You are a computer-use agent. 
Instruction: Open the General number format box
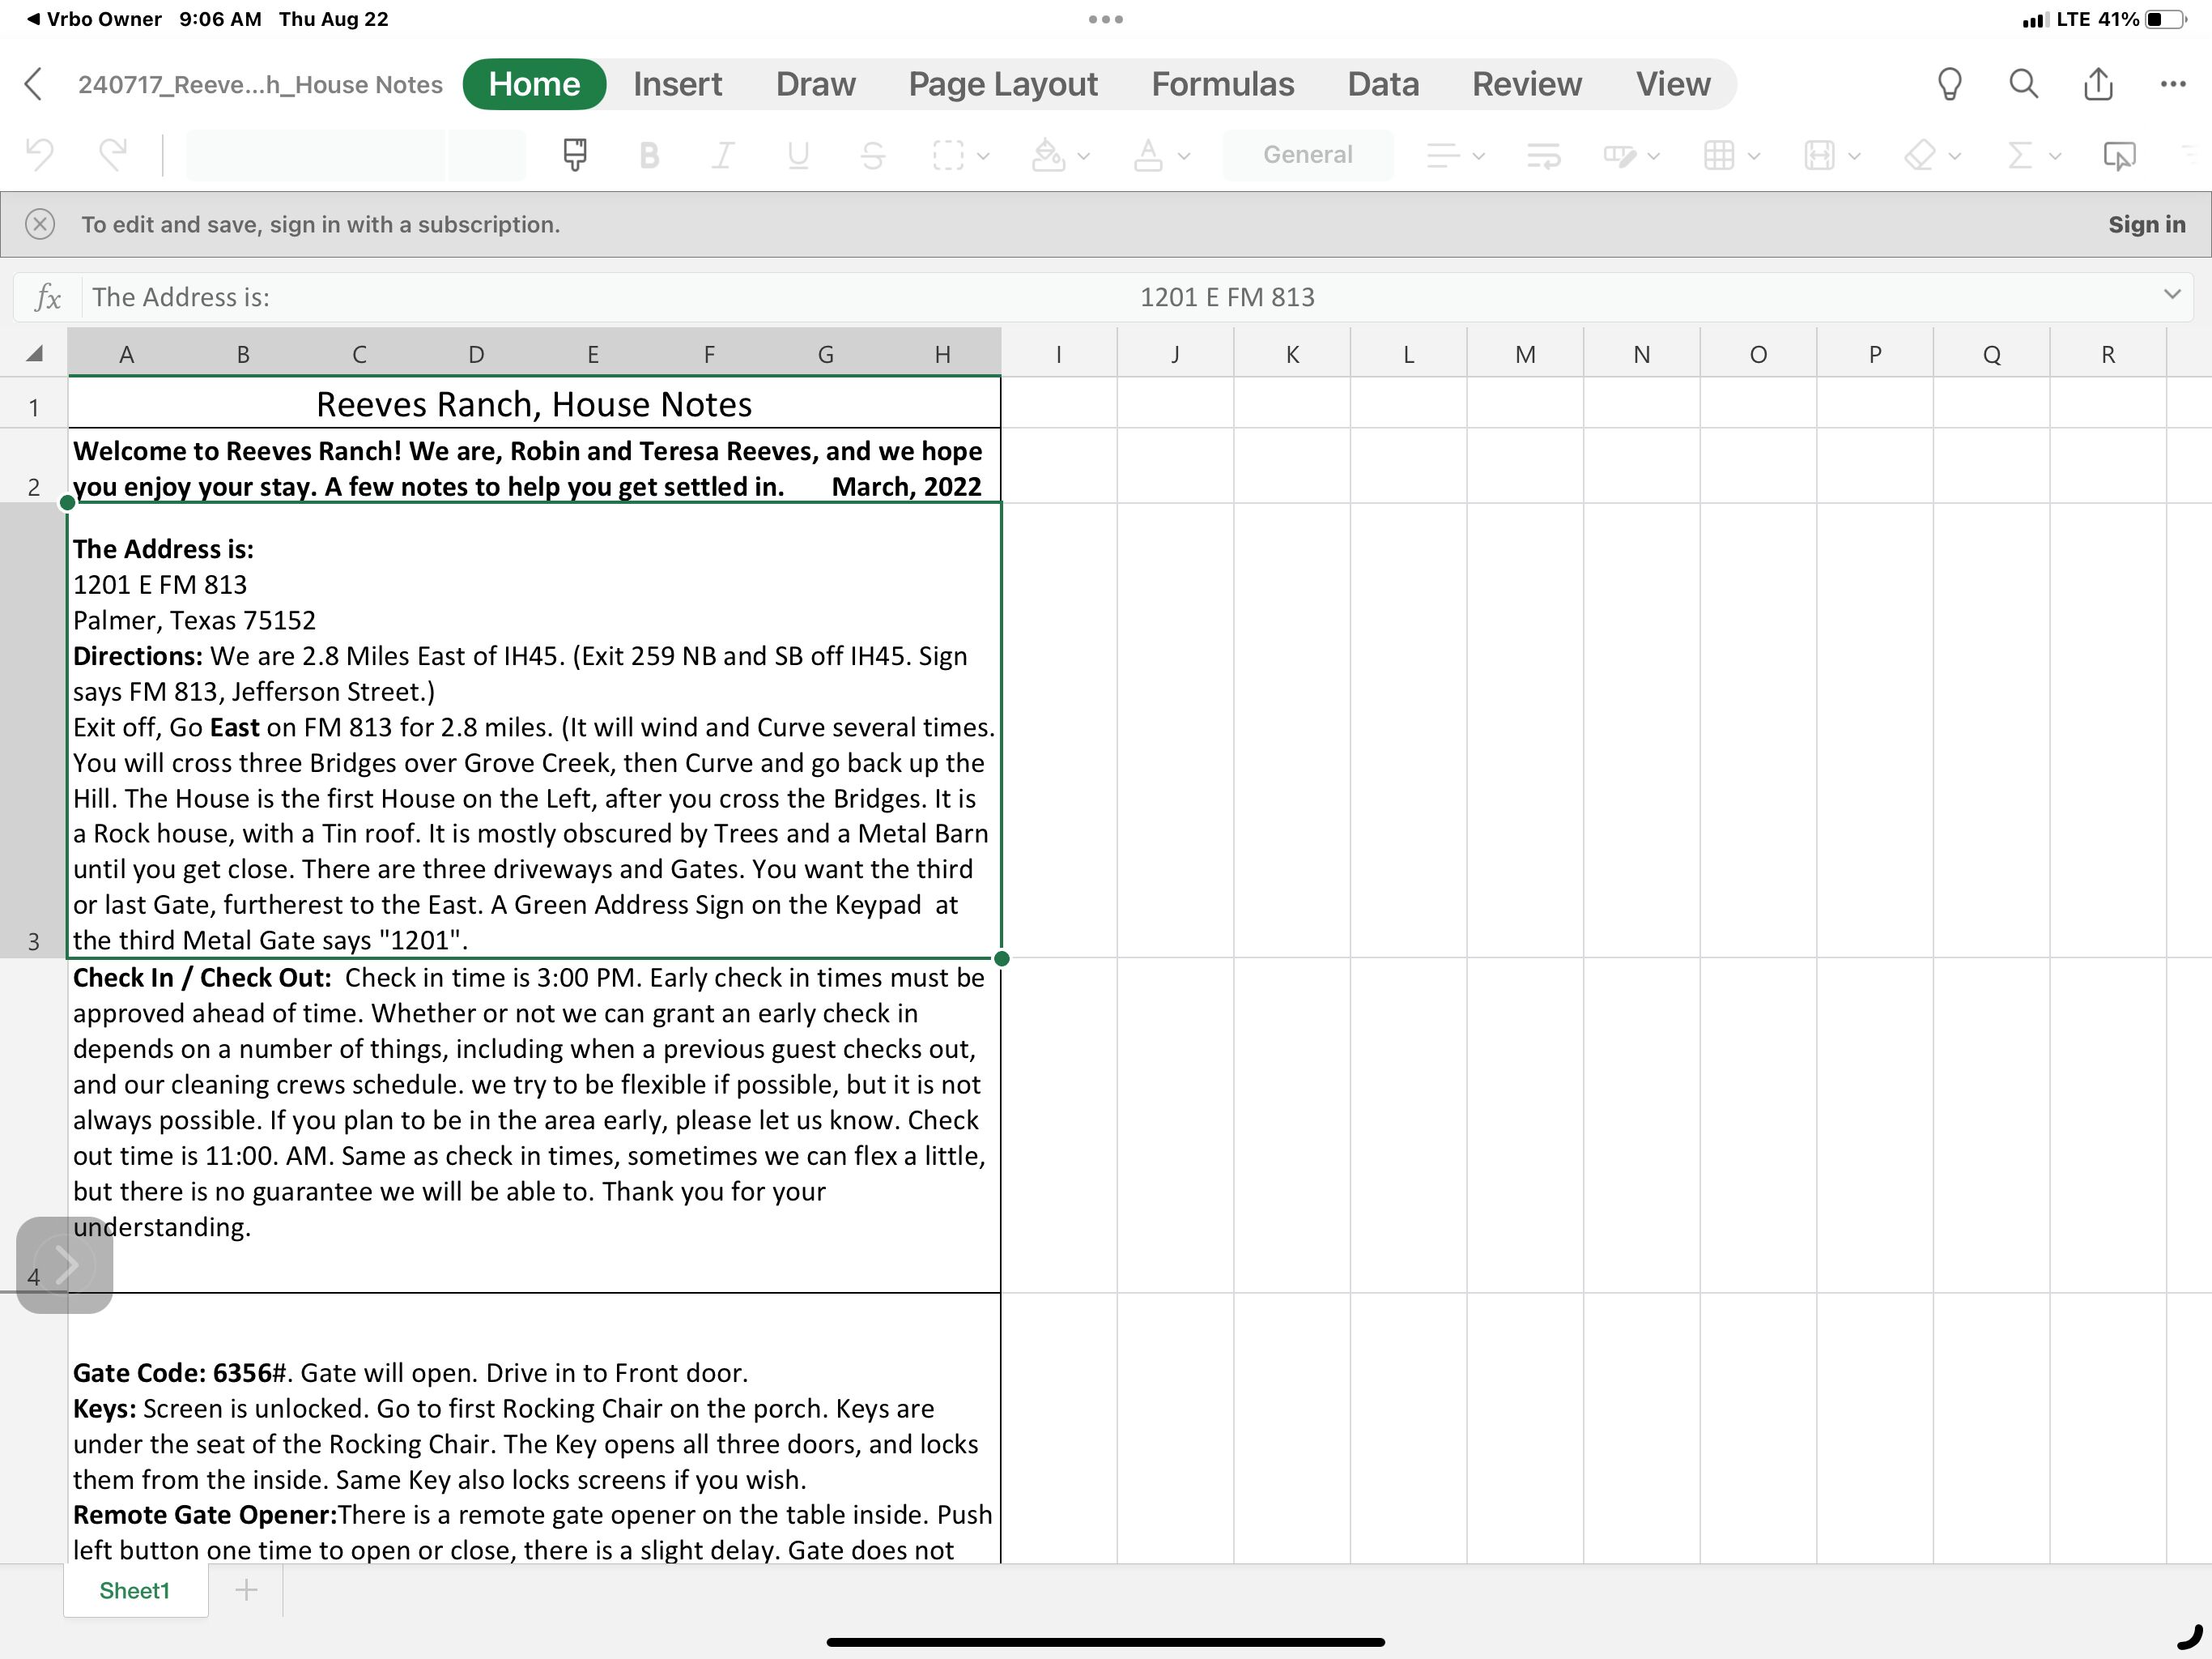1307,155
